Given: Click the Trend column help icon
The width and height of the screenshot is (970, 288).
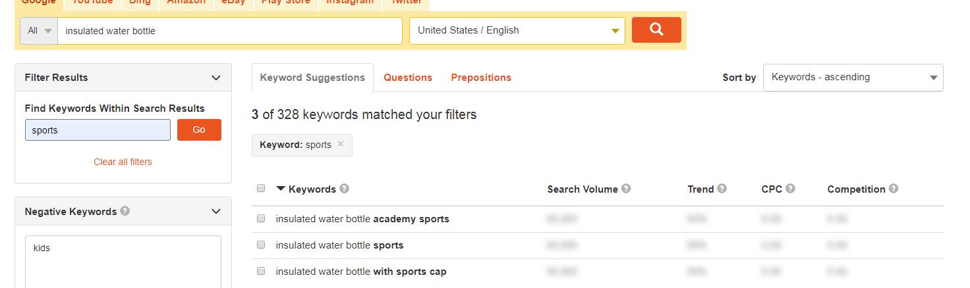Looking at the screenshot, I should click(722, 189).
